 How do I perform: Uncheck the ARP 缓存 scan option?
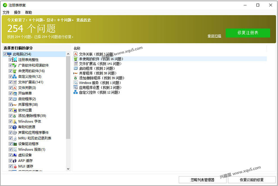(x=11, y=161)
